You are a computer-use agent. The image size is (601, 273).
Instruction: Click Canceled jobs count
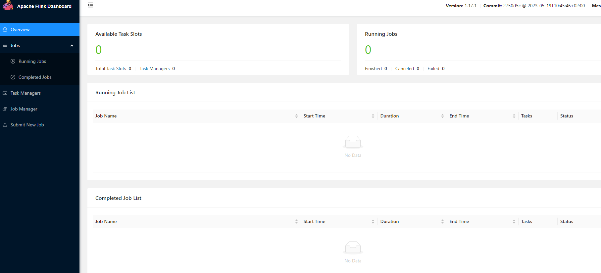(407, 68)
